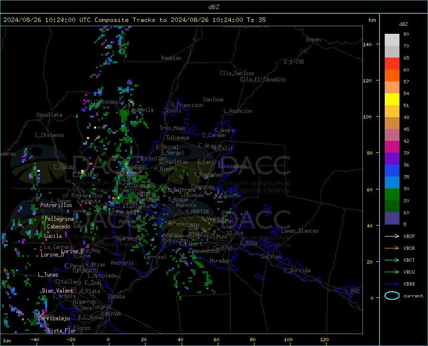Click the 100 km y-axis tick
The width and height of the screenshot is (428, 346).
367,117
